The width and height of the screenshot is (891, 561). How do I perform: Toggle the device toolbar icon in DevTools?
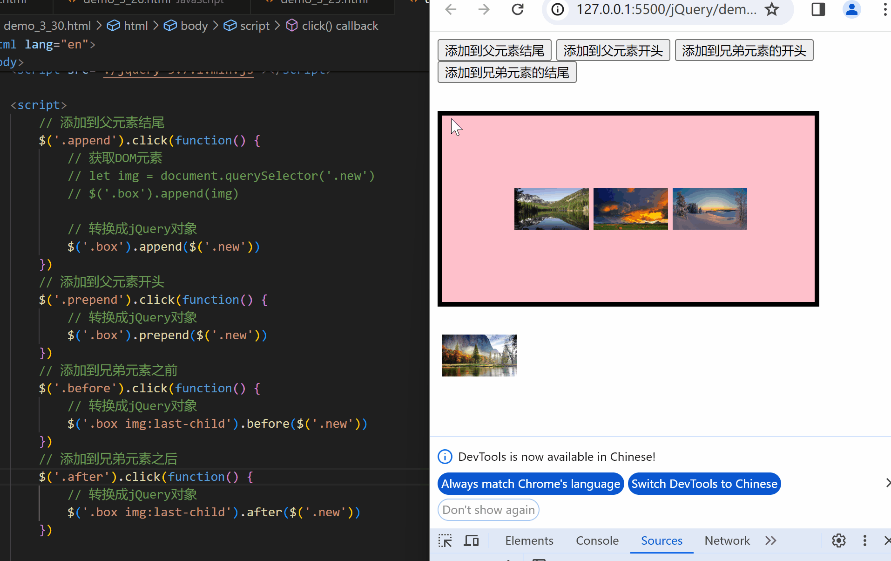[x=471, y=540]
